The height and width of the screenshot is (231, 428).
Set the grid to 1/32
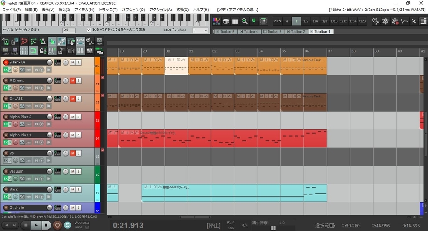click(344, 21)
